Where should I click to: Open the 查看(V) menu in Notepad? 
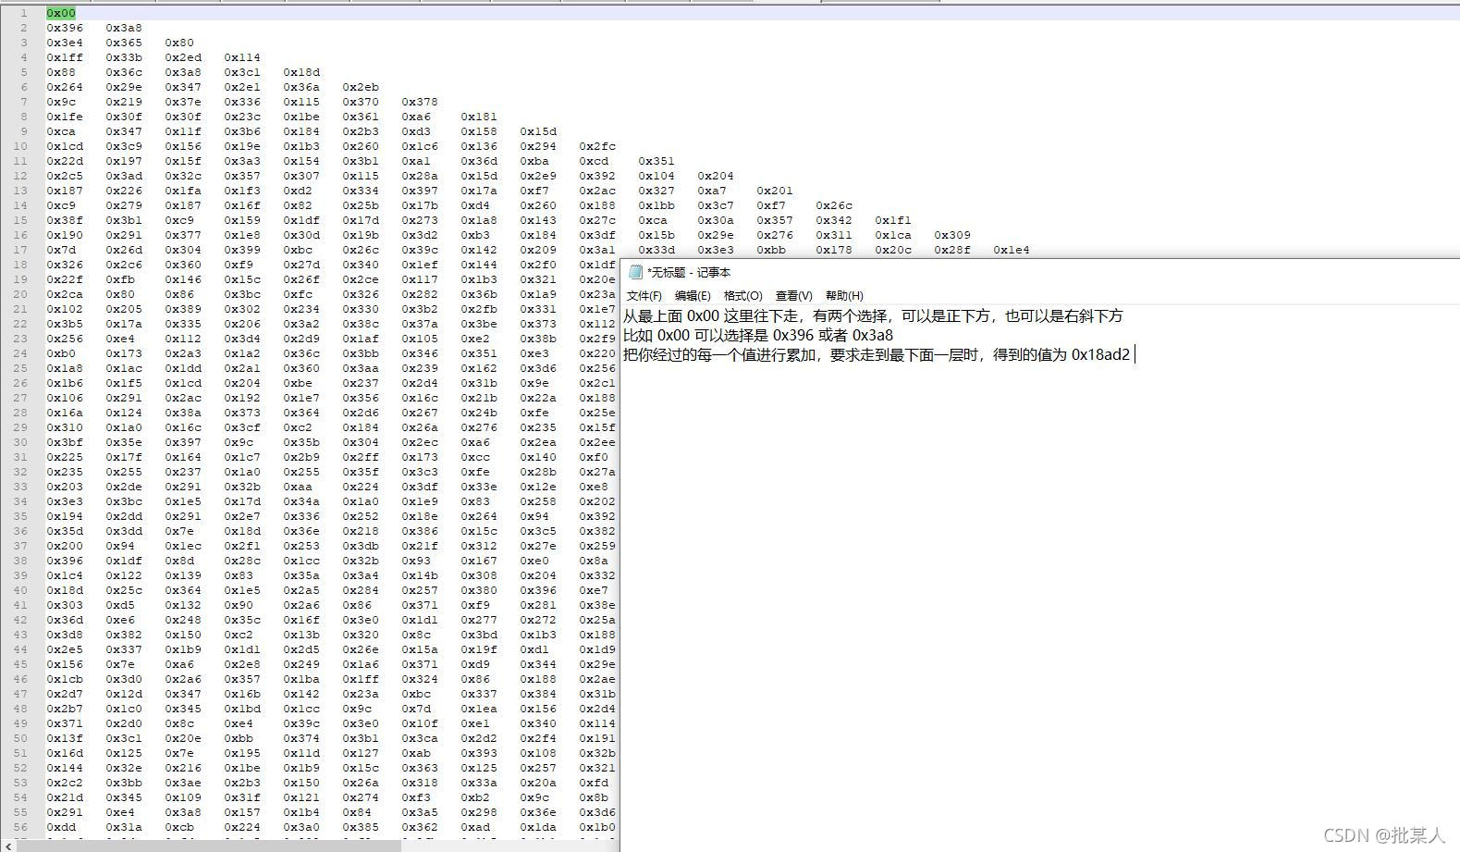793,296
